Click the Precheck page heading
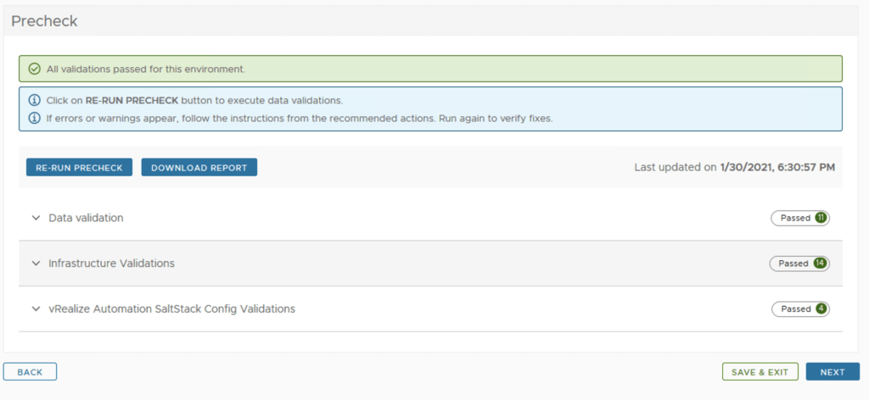The width and height of the screenshot is (869, 400). coord(44,21)
